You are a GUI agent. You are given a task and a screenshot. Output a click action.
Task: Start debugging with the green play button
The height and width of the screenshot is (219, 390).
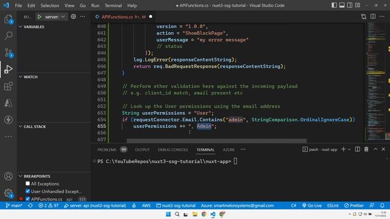coord(39,16)
